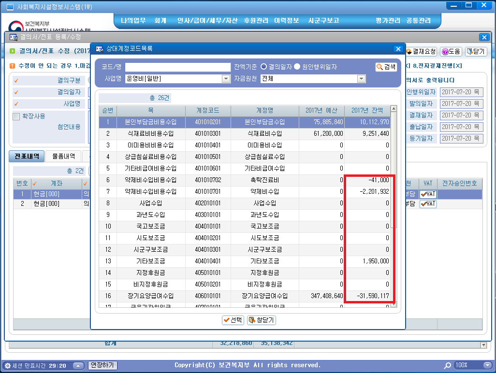Select the 원인행위일자 radio option
The height and width of the screenshot is (373, 496).
297,67
